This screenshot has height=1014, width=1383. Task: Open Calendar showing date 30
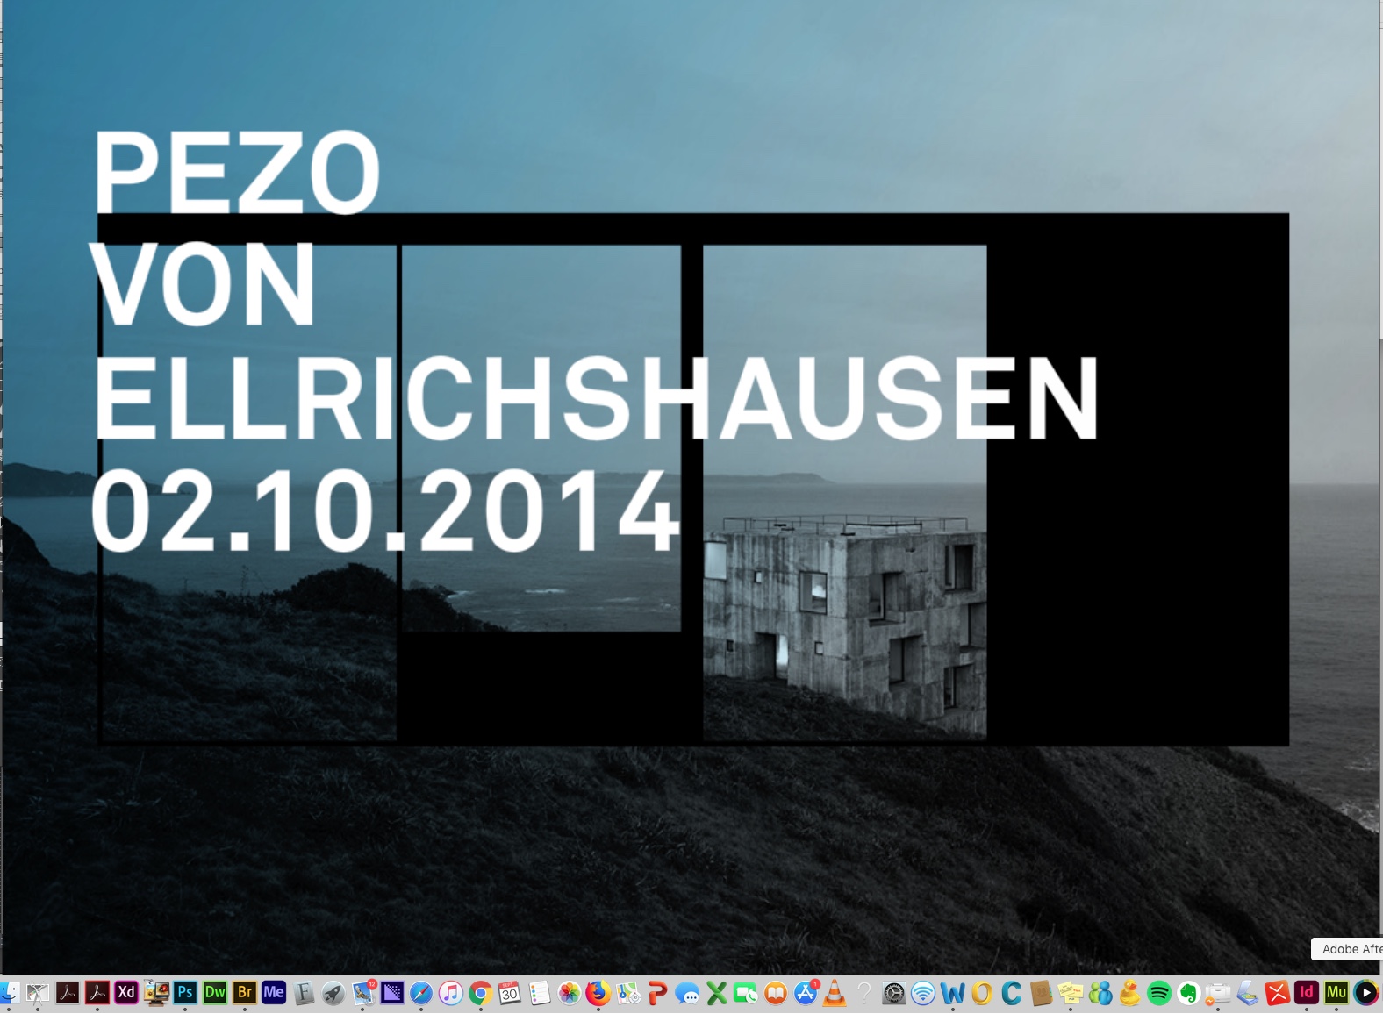[510, 993]
